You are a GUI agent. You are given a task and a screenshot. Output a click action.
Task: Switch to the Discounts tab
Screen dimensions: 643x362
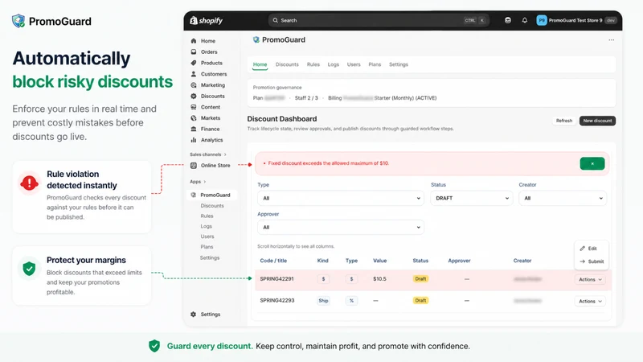click(287, 64)
